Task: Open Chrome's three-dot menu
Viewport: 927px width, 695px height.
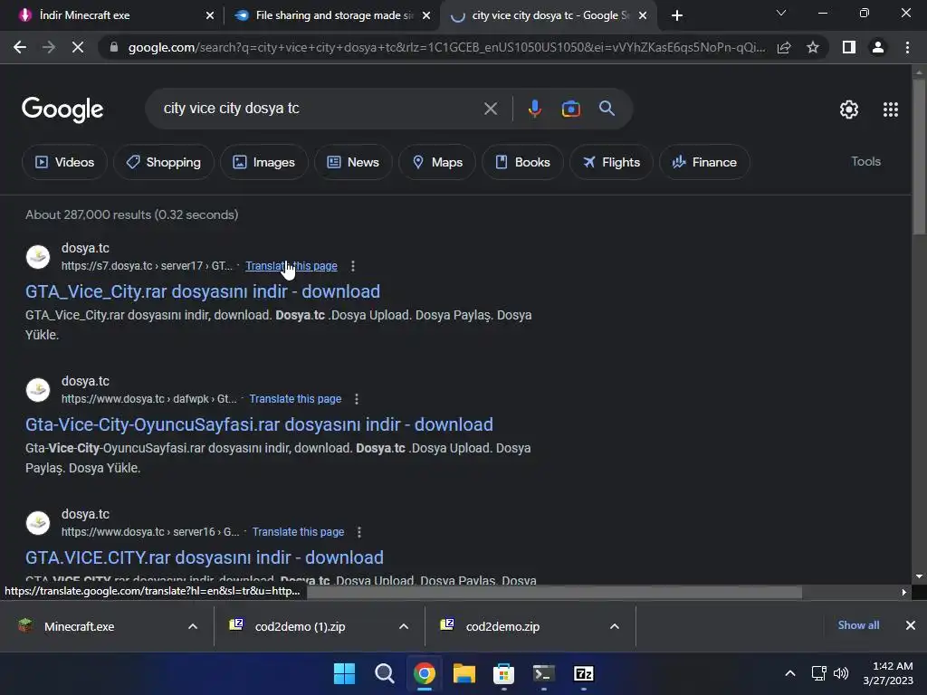Action: click(907, 47)
